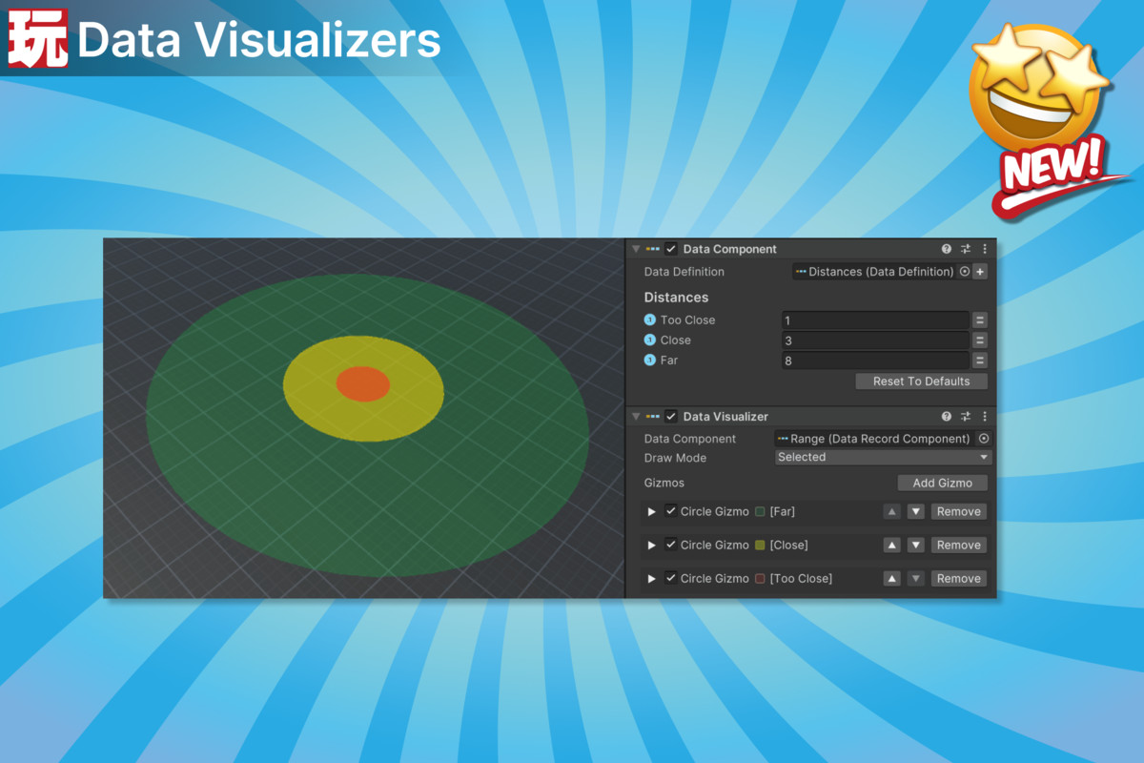Remove the [Far] Circle Gizmo

click(958, 512)
